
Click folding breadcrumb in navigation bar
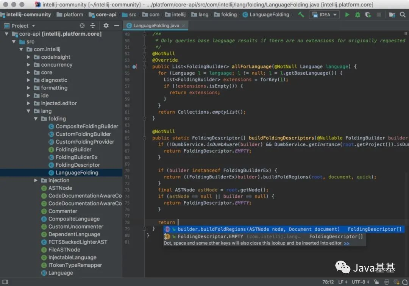[225, 15]
